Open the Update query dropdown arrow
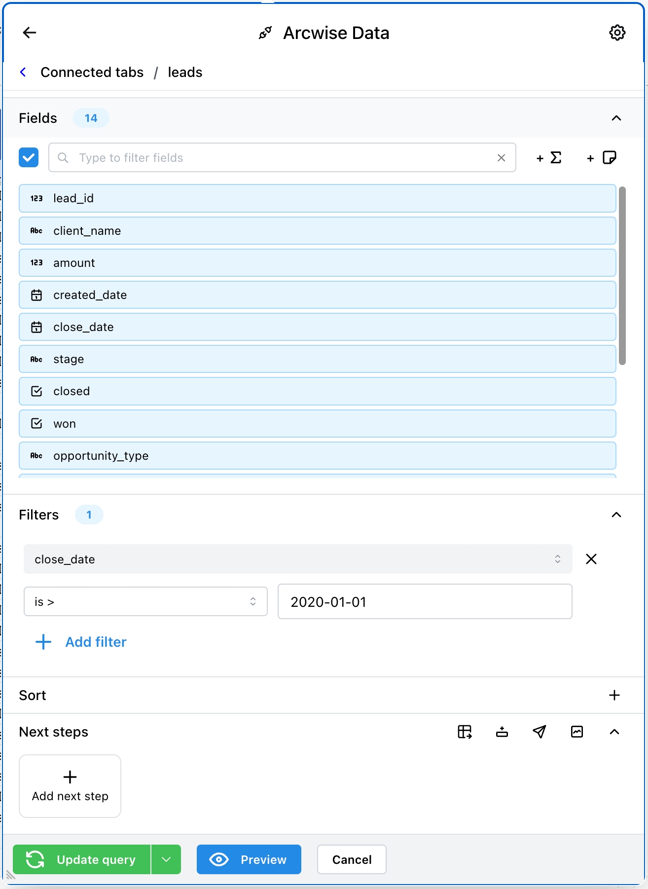 (166, 859)
